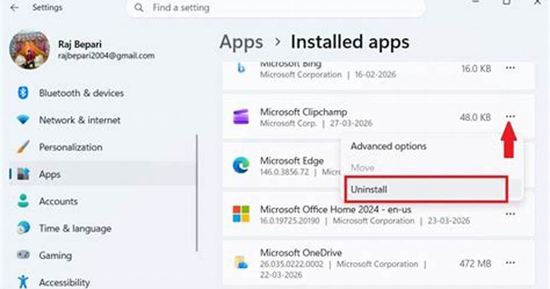Open Raj Bepari profile picture

pyautogui.click(x=29, y=50)
